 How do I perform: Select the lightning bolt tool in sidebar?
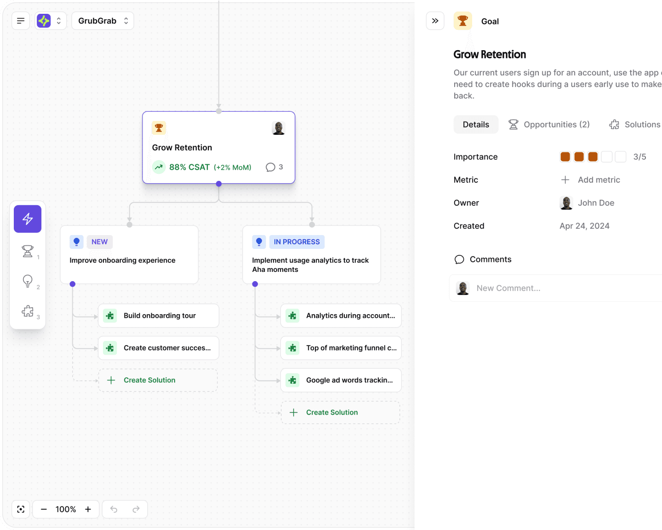coord(28,219)
